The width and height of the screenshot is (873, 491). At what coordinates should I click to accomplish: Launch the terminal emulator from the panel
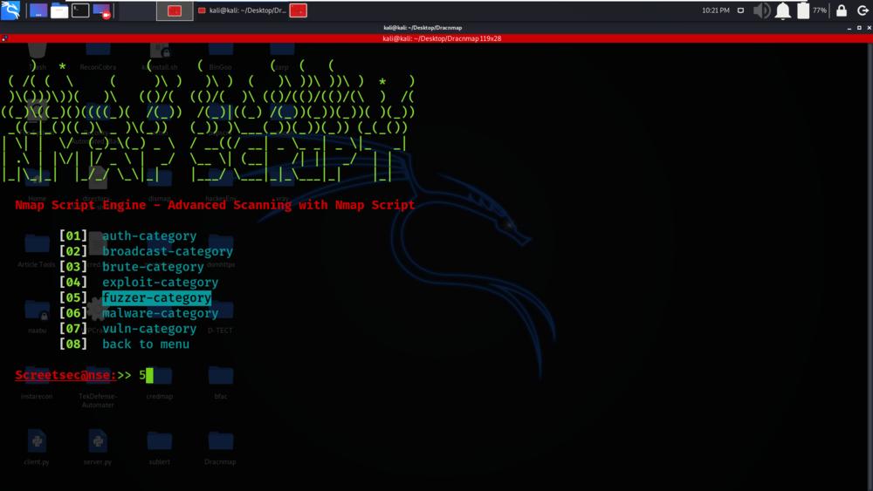pyautogui.click(x=80, y=10)
